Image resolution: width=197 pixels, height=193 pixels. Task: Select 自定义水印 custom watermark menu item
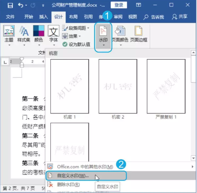[x=86, y=176]
